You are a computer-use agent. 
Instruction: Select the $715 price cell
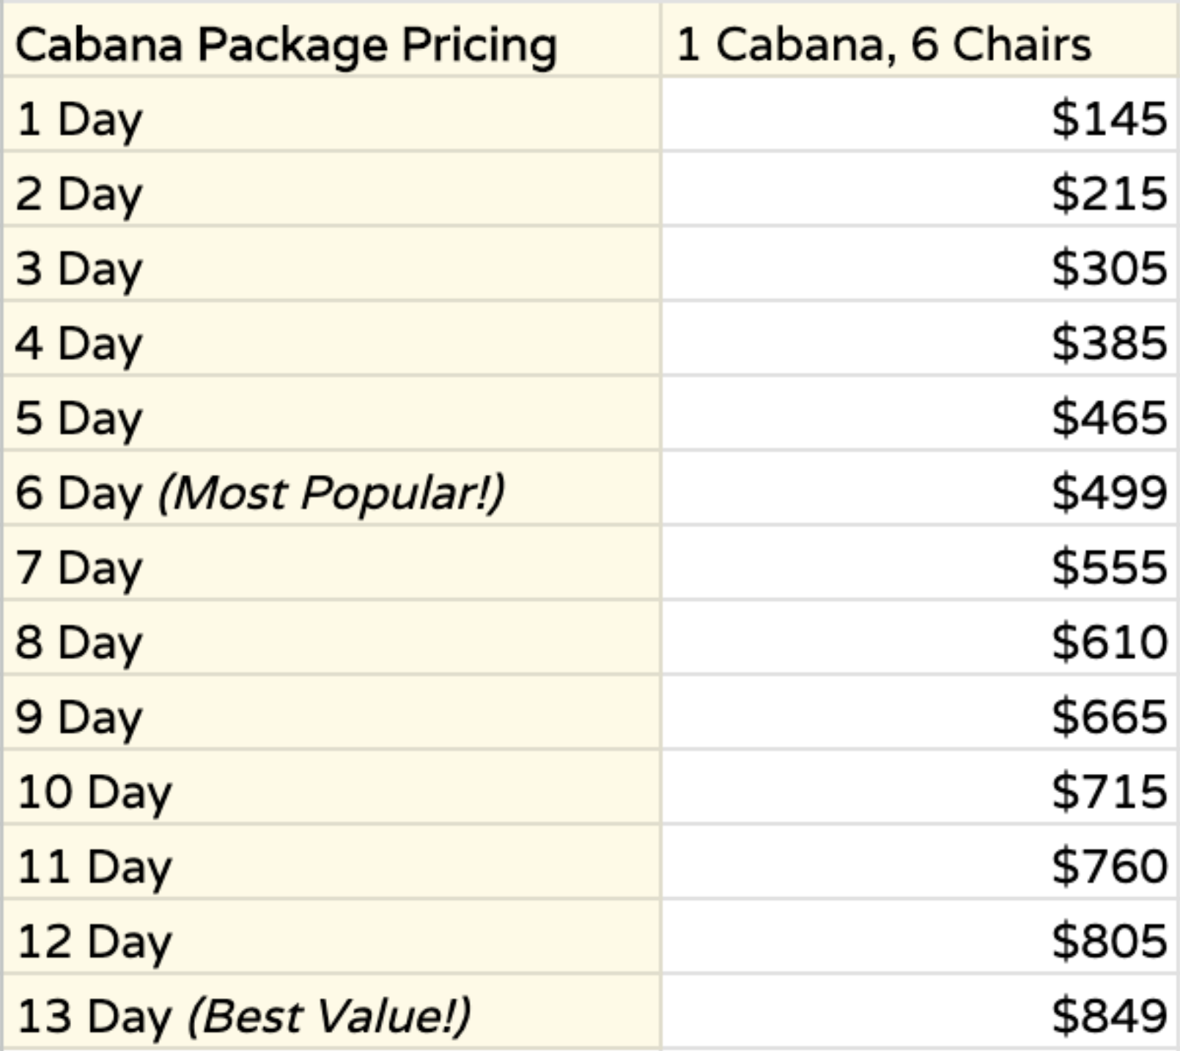(x=1108, y=792)
